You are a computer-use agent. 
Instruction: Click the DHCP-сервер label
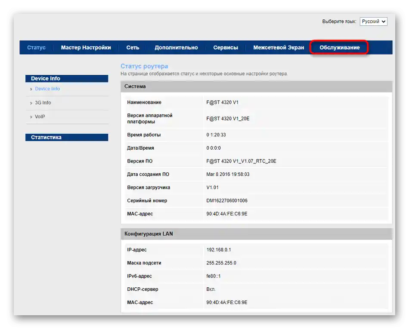(x=143, y=289)
